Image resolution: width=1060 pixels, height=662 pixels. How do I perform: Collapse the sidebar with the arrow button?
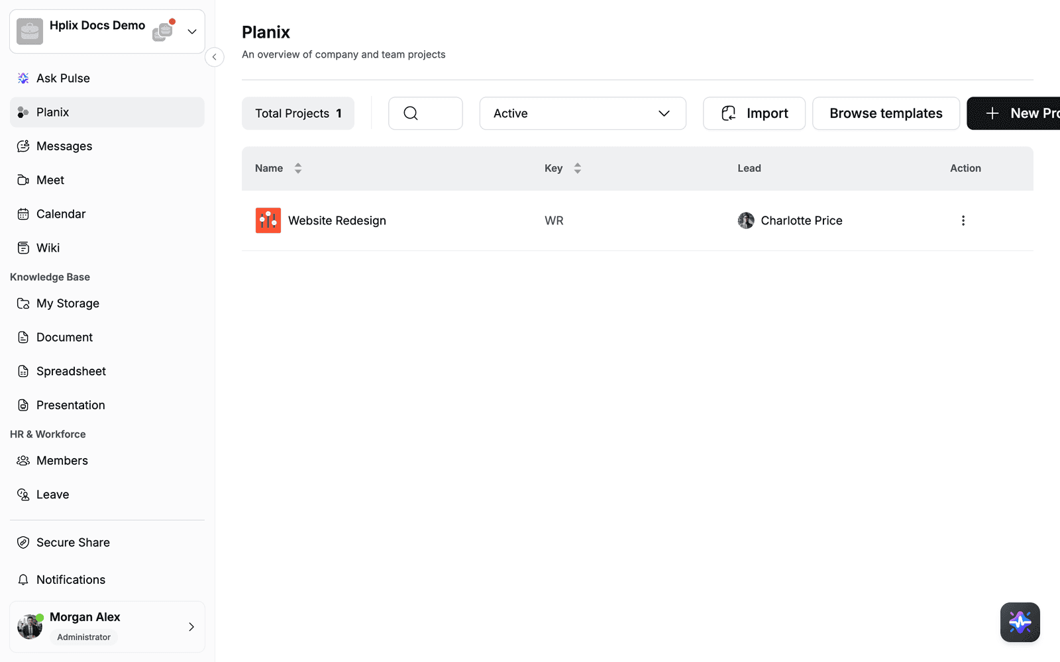[x=214, y=57]
